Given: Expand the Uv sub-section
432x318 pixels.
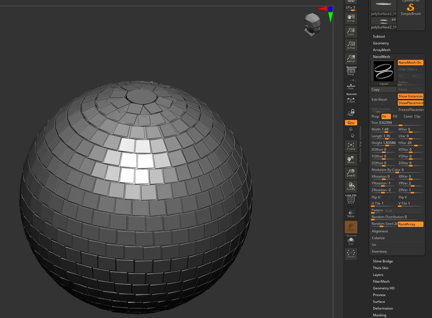Looking at the screenshot, I should pos(374,245).
